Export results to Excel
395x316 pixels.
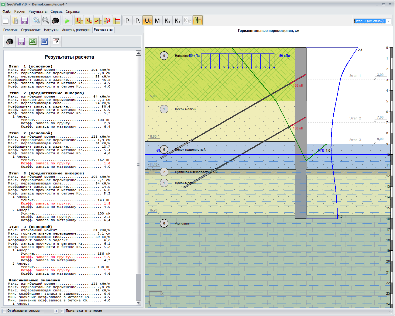(33, 41)
